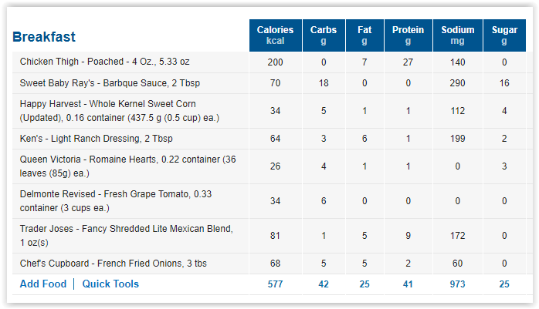This screenshot has height=309, width=539.
Task: Click the Breakfast meal heading
Action: (x=44, y=37)
